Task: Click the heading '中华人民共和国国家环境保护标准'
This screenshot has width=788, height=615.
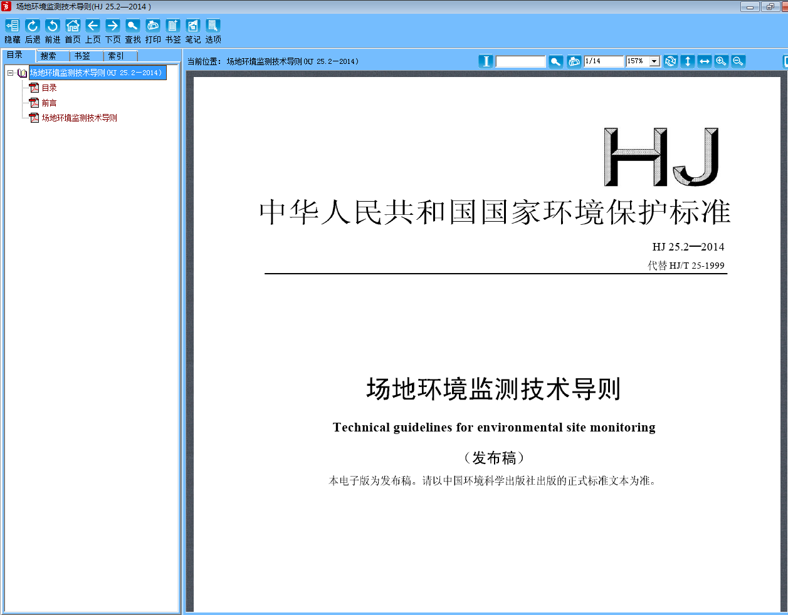Action: click(495, 212)
